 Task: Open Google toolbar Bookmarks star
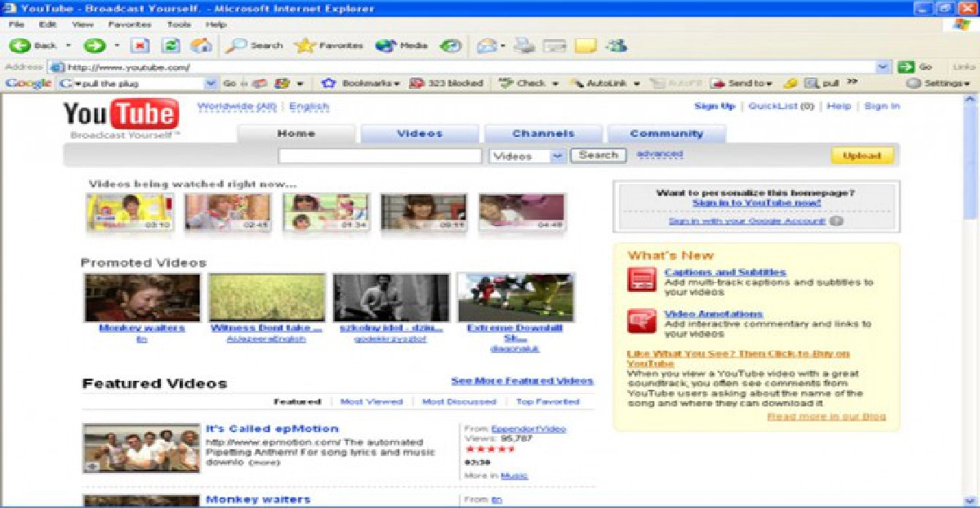(x=360, y=83)
